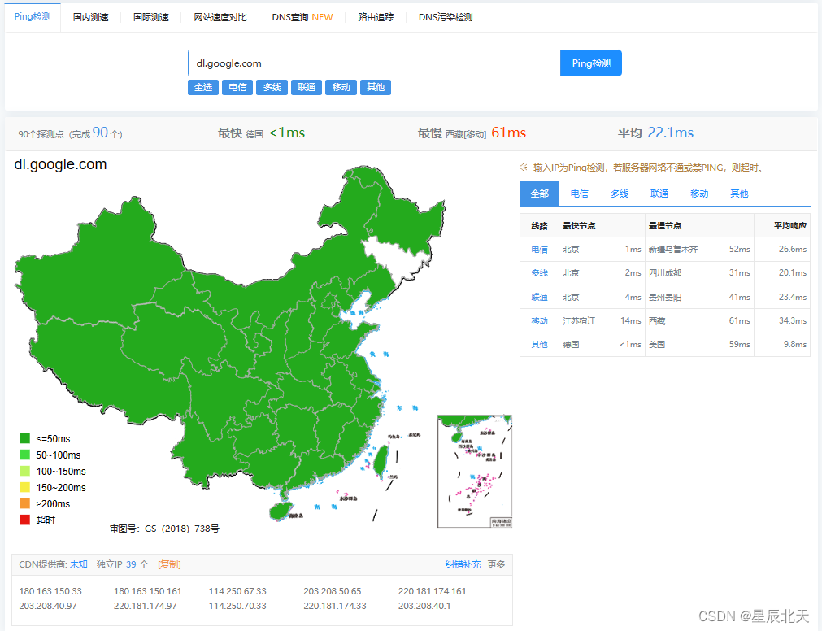The height and width of the screenshot is (631, 822).
Task: Click the 100~150ms legend color swatch
Action: (x=24, y=471)
